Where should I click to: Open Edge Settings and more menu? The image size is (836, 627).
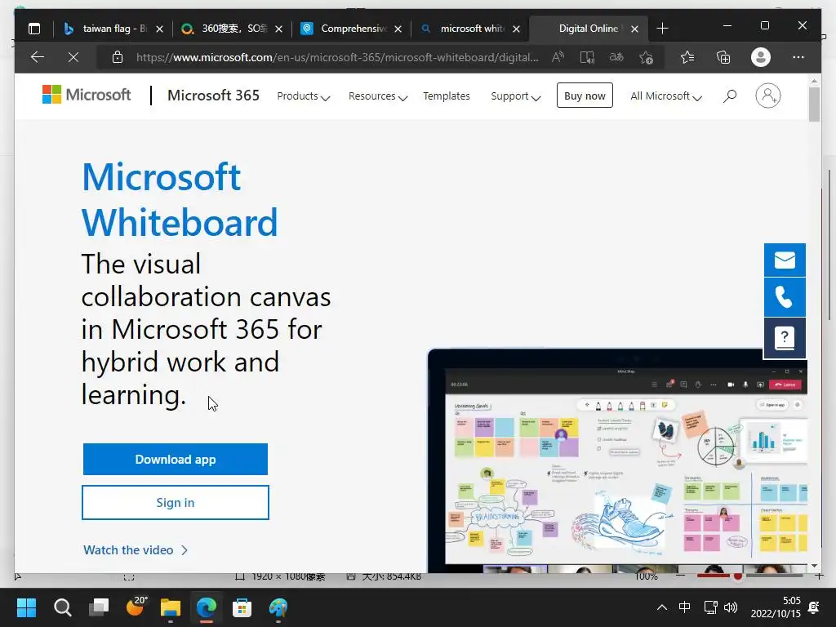click(x=798, y=57)
